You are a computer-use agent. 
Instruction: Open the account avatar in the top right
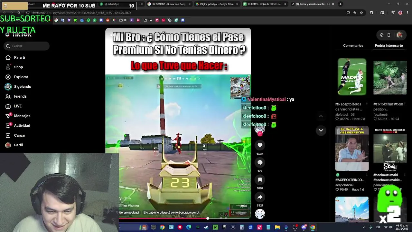[x=399, y=35]
